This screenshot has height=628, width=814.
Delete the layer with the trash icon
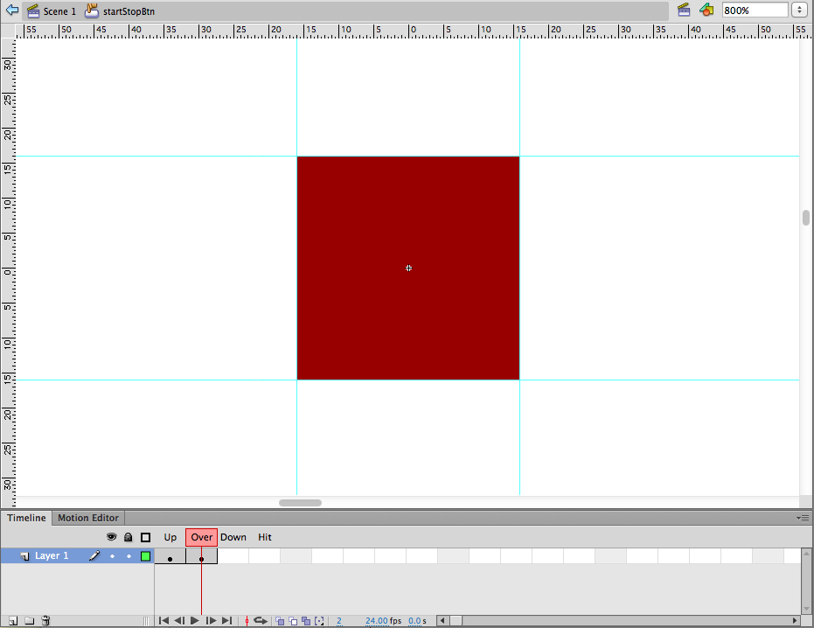tap(45, 621)
